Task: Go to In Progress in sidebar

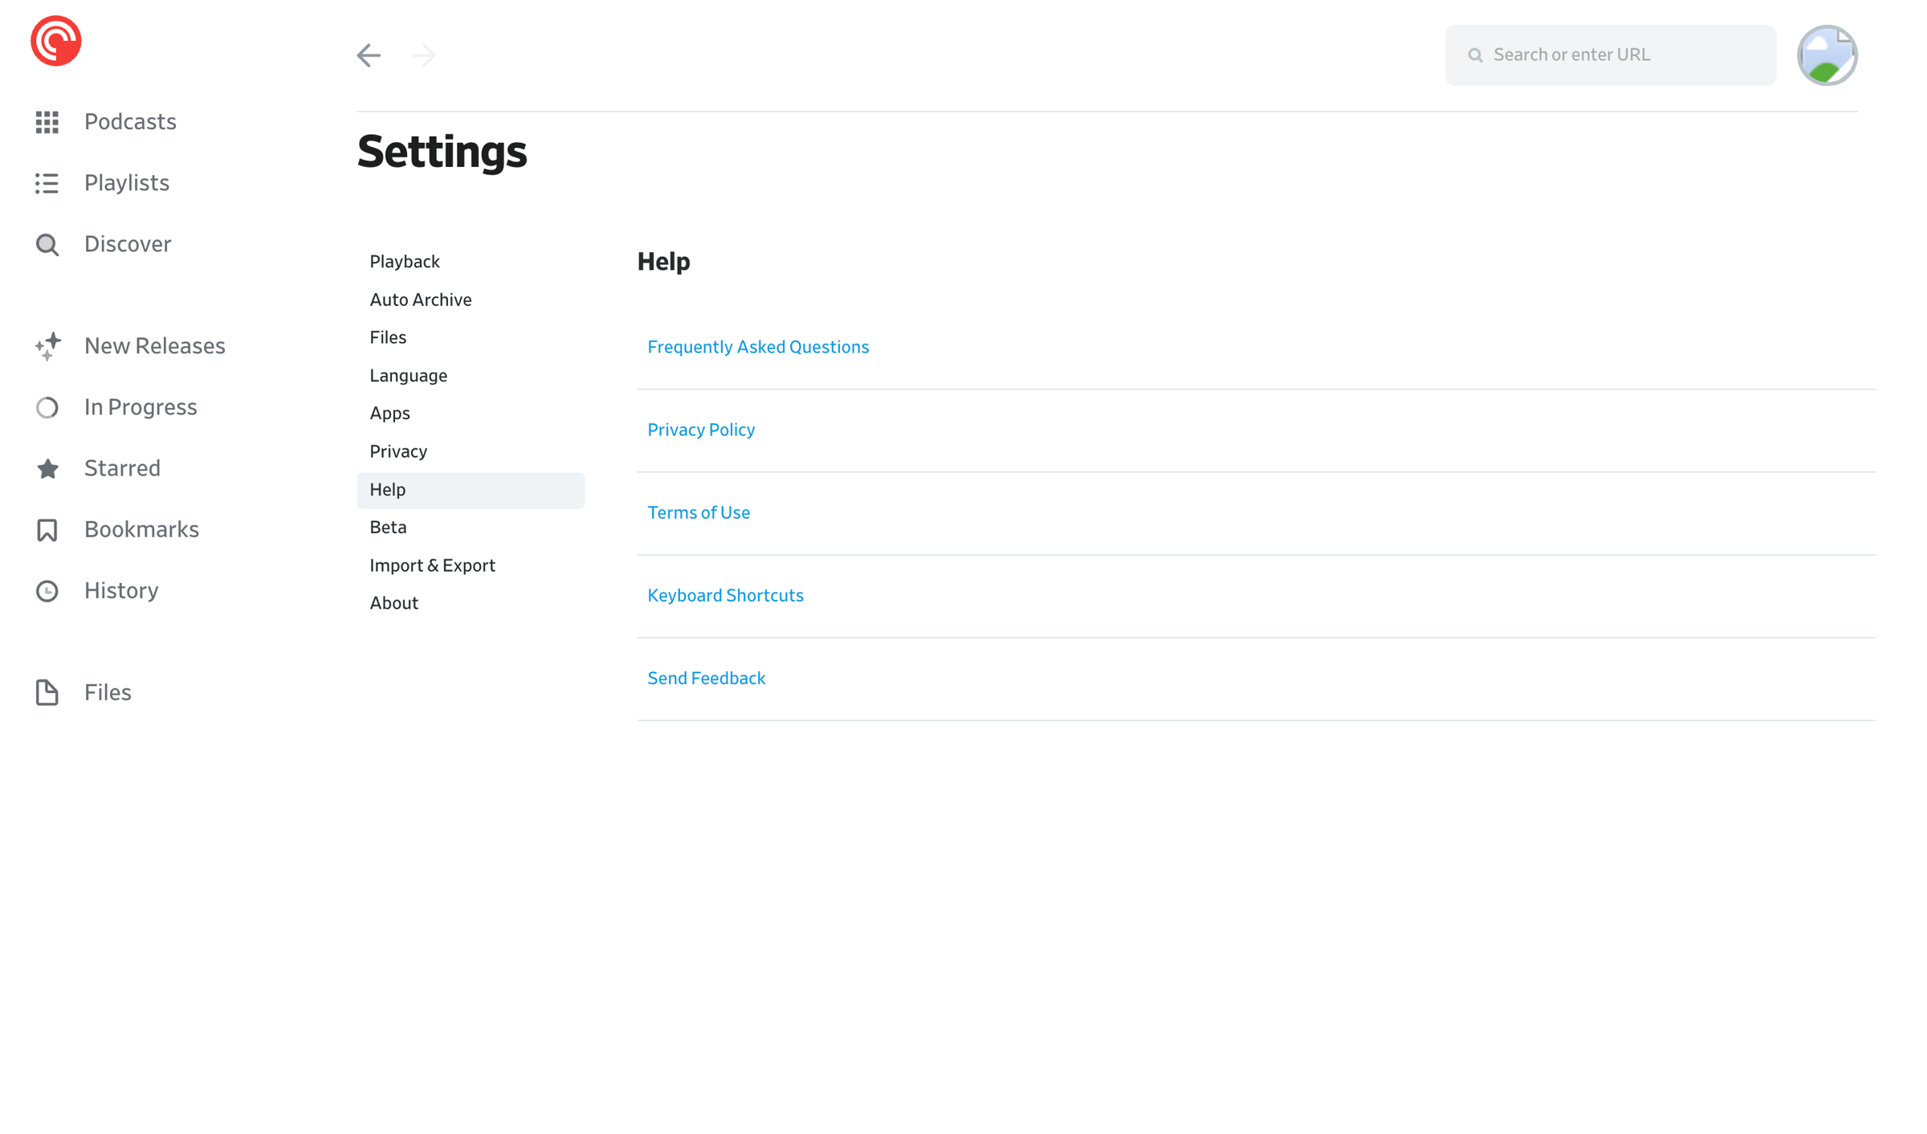Action: click(141, 408)
